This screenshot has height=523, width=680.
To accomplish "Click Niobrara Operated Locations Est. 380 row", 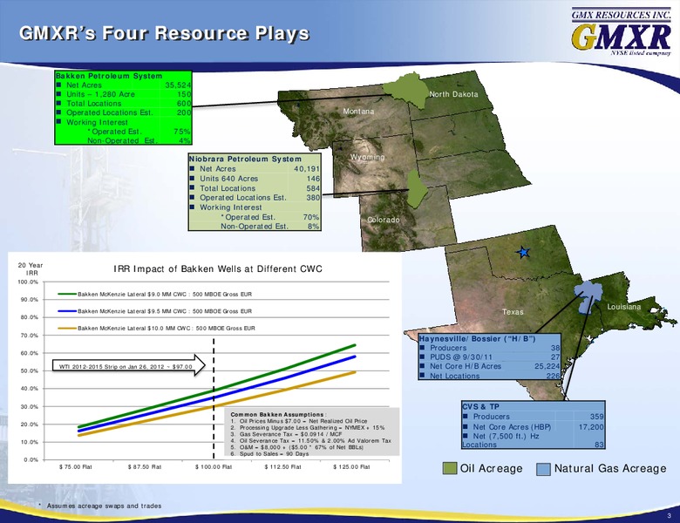I will click(255, 197).
